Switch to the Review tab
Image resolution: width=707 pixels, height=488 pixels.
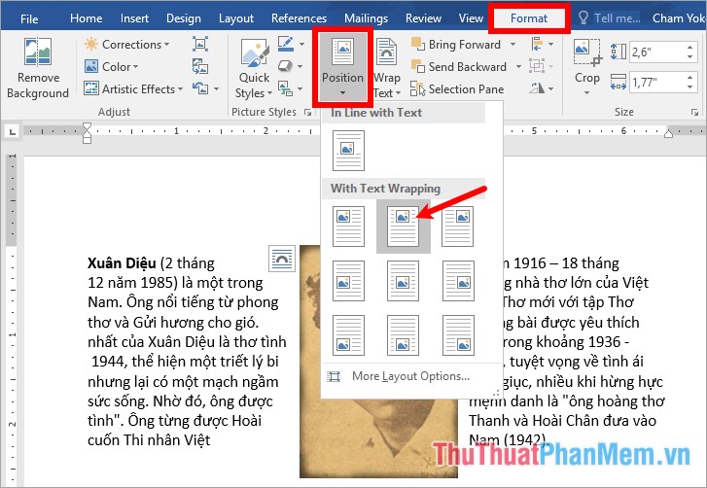point(423,18)
